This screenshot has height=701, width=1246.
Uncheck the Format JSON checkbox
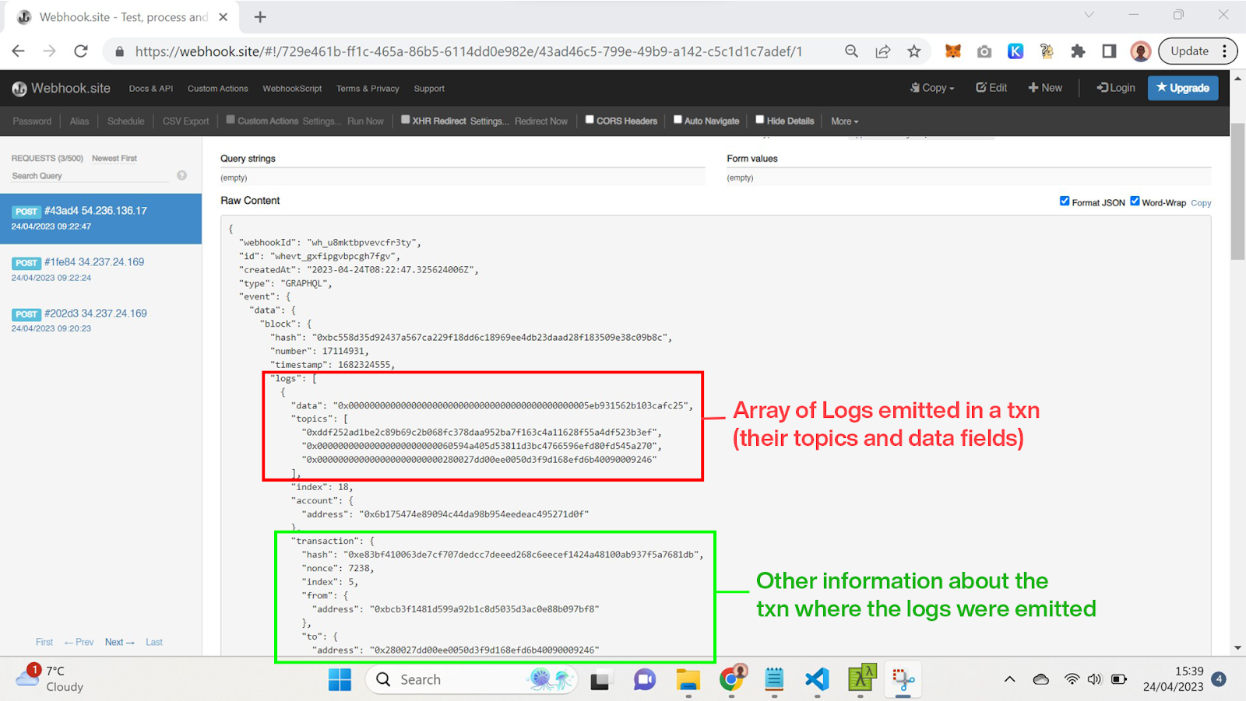pos(1065,202)
